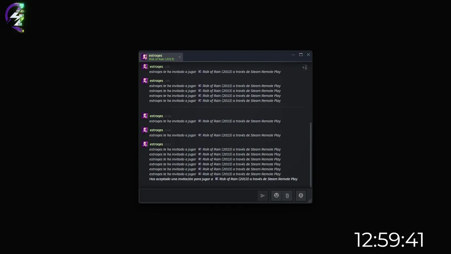Viewport: 451px width, 254px height.
Task: Click the chat history vertical scrollbar
Action: point(310,155)
